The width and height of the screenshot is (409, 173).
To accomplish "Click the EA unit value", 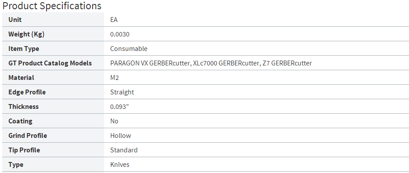I will tap(114, 20).
